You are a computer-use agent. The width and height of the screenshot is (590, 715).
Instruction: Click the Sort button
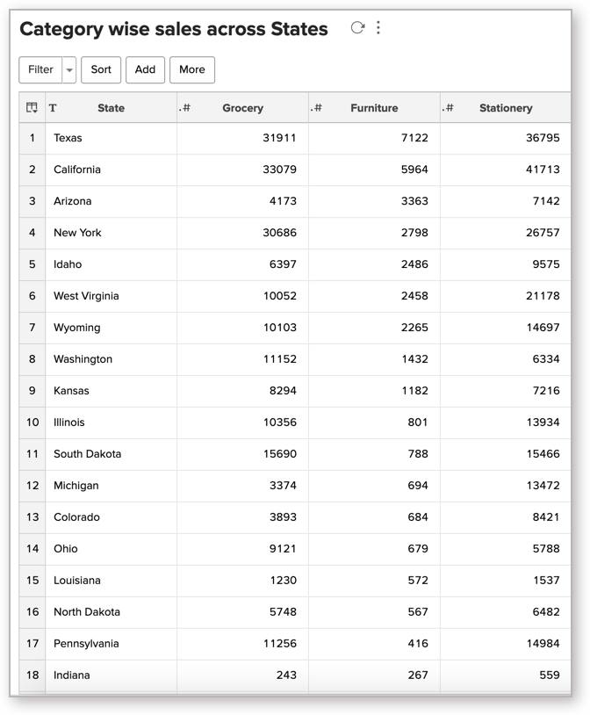click(101, 70)
